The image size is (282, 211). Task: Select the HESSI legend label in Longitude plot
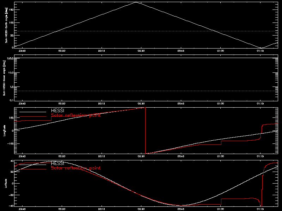[57, 110]
